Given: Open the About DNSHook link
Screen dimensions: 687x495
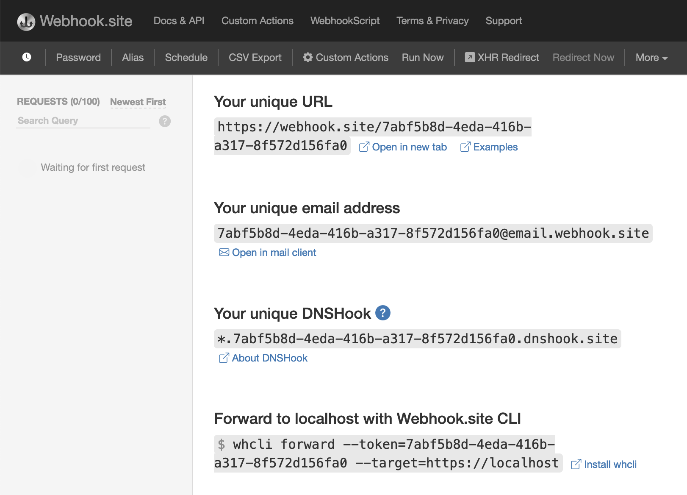Looking at the screenshot, I should (270, 358).
